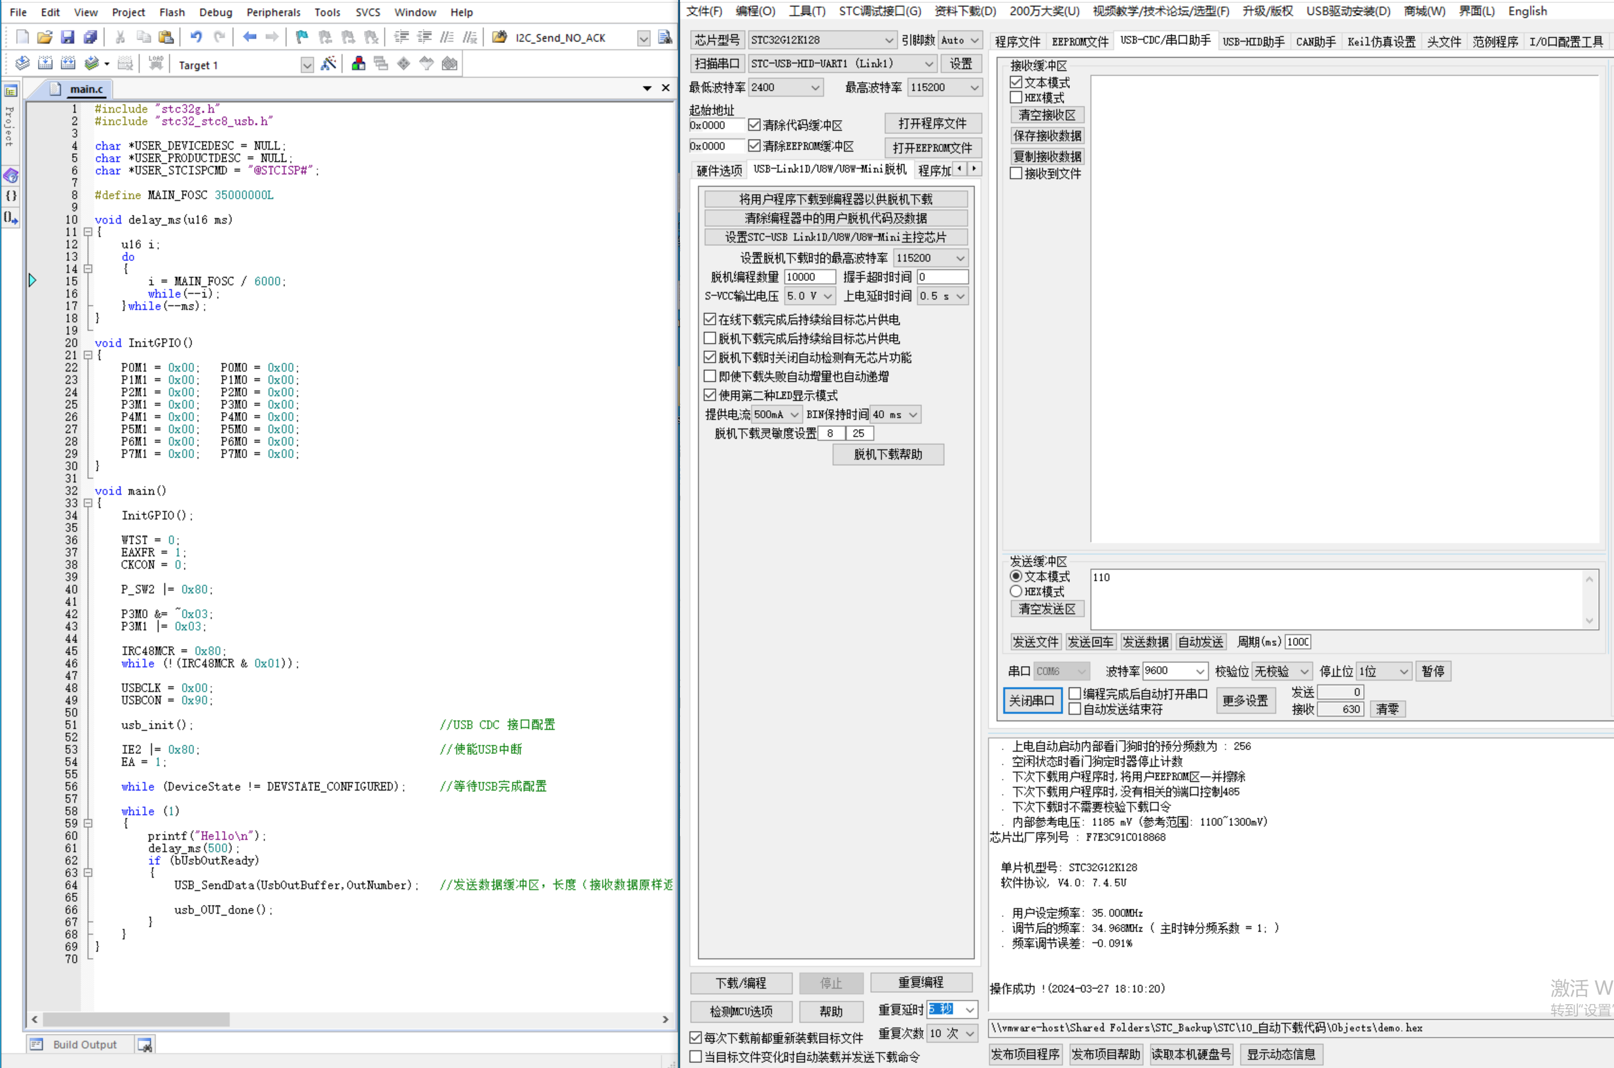Open the Target 1 dropdown
Screen dimensions: 1614x1068
tap(307, 65)
